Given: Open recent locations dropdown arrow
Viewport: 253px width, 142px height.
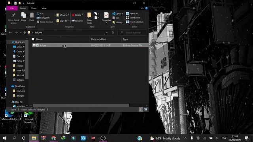Looking at the screenshot, I should 21,32.
